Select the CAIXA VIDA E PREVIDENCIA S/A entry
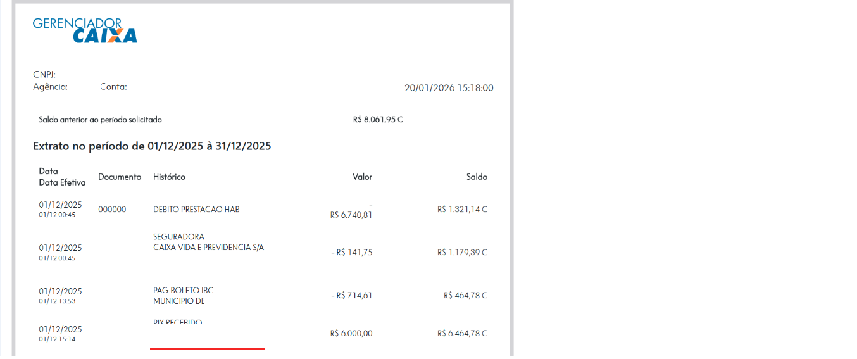Screen dimensions: 857x359 point(208,248)
